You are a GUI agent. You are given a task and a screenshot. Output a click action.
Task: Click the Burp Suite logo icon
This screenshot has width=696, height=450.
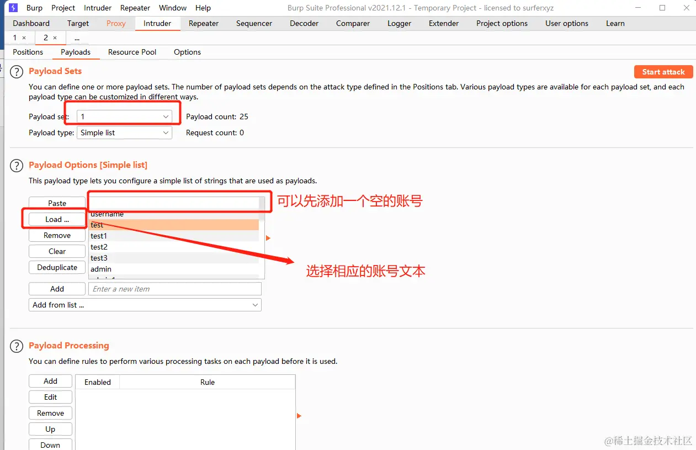pyautogui.click(x=13, y=8)
